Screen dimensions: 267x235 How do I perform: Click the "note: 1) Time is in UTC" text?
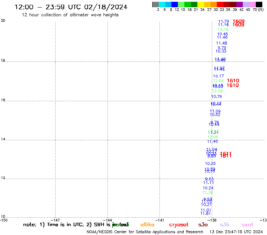pyautogui.click(x=53, y=225)
